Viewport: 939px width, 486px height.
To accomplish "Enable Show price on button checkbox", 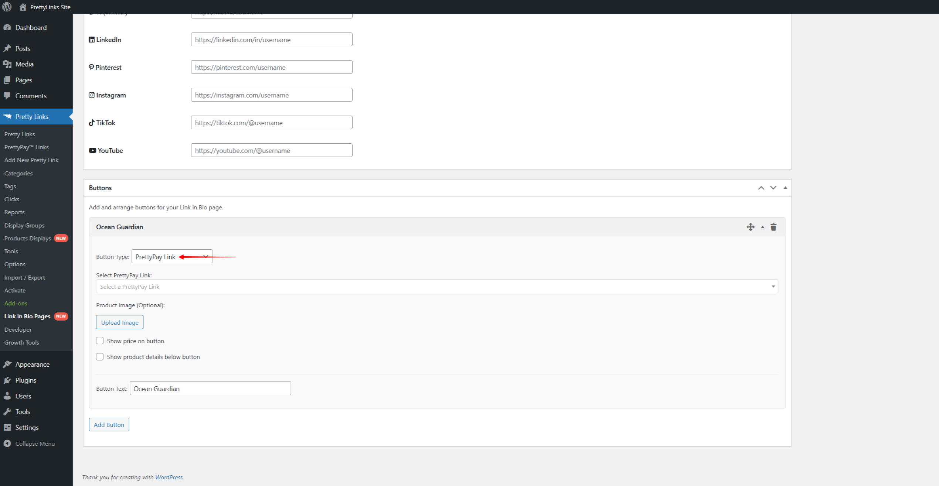I will point(100,340).
